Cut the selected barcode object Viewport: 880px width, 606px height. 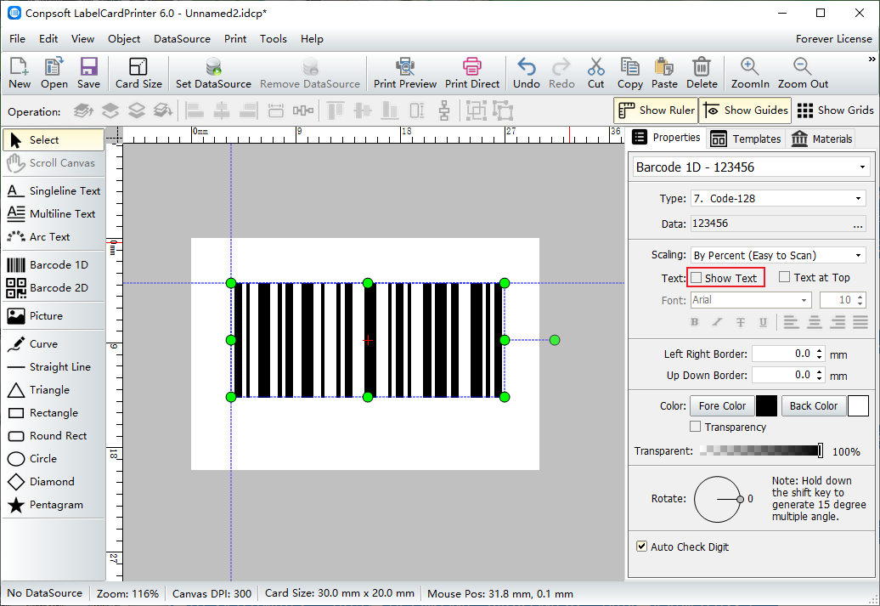(x=595, y=73)
